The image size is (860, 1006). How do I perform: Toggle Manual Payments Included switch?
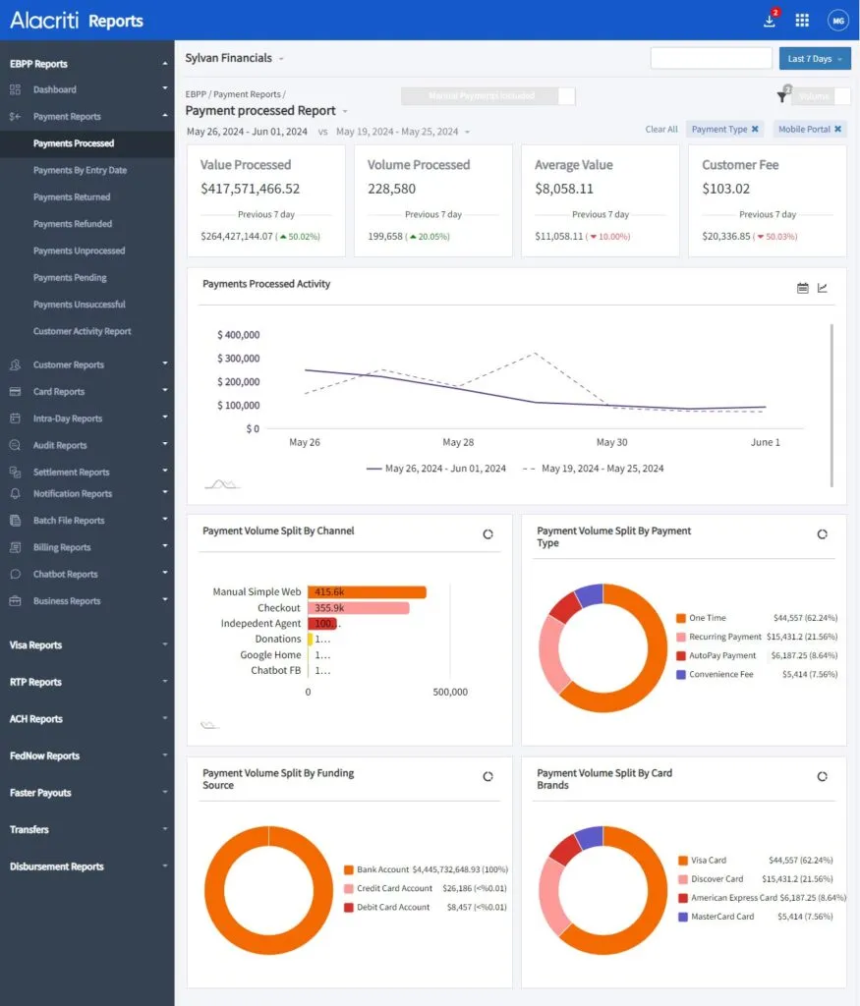pyautogui.click(x=565, y=96)
